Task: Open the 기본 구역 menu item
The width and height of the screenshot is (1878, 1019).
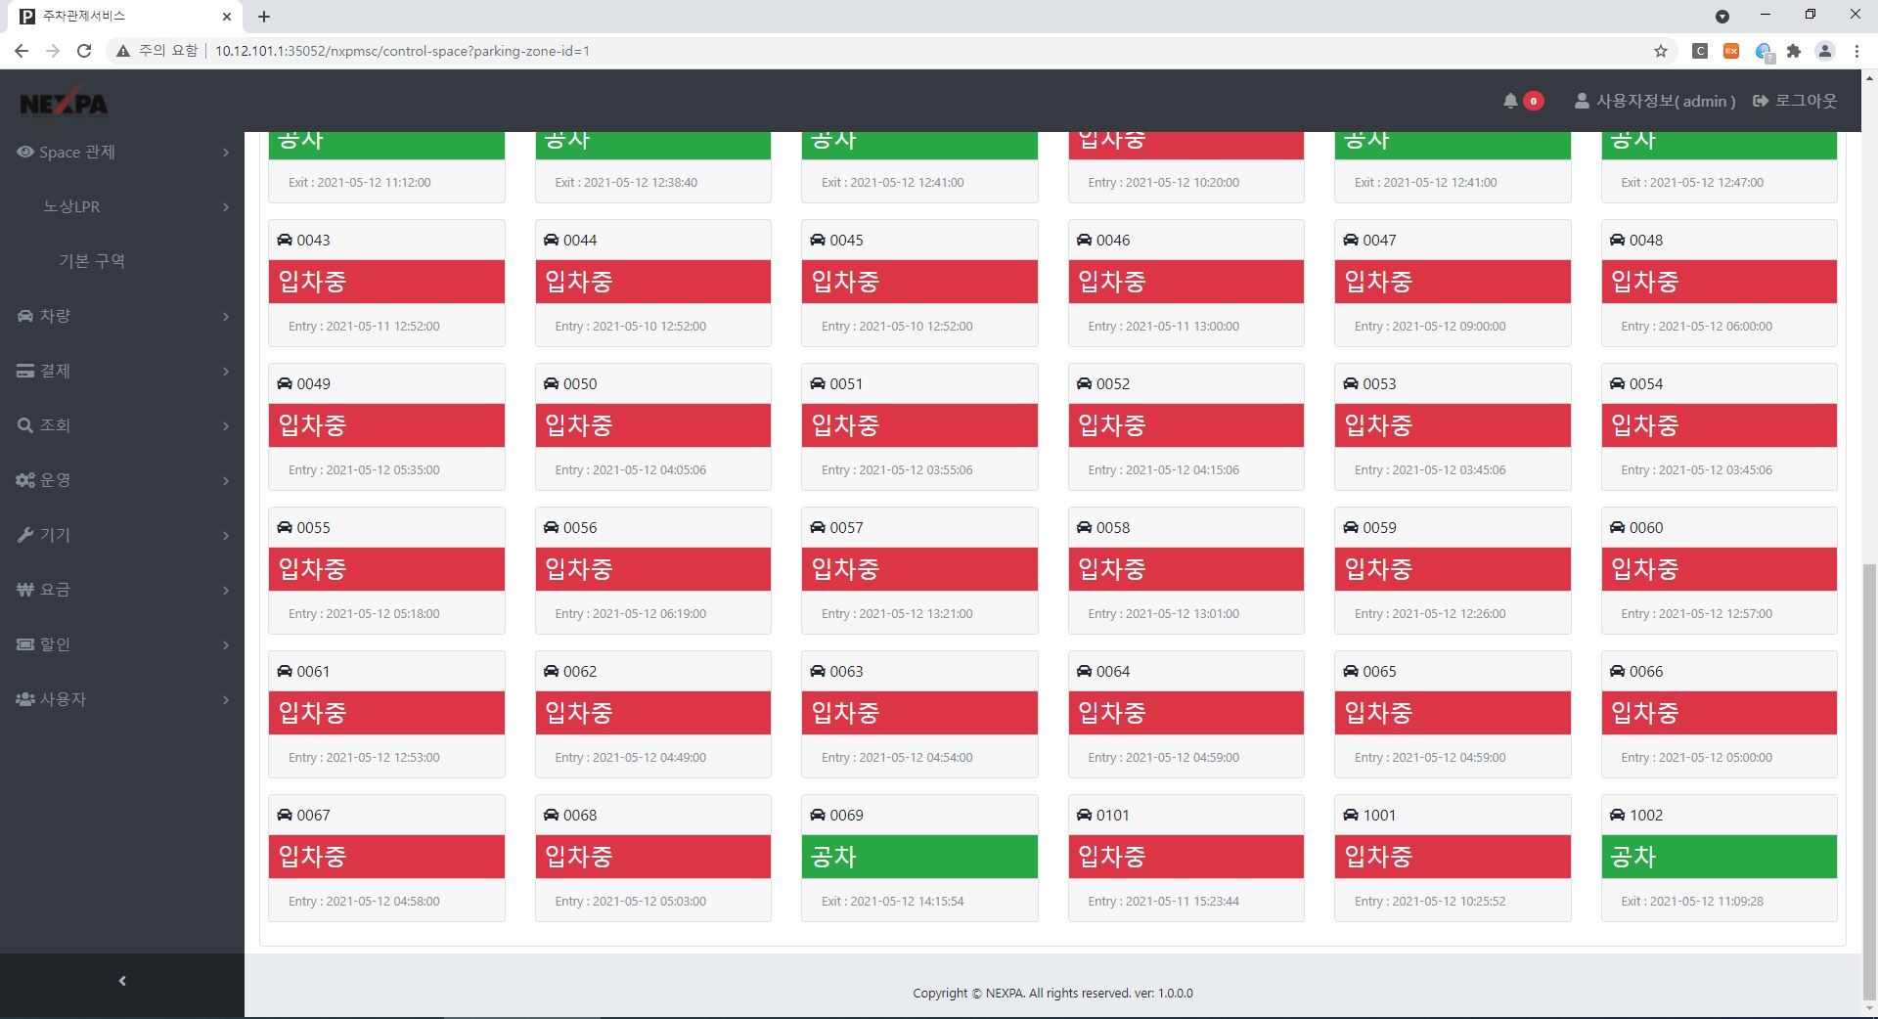Action: pyautogui.click(x=92, y=261)
